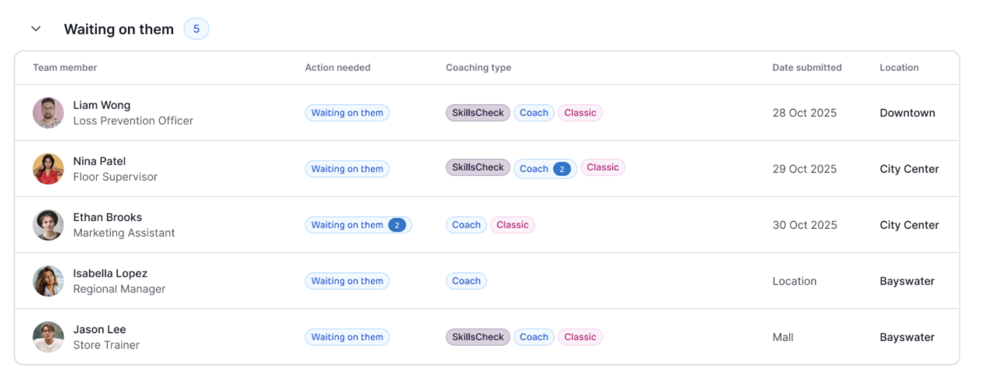This screenshot has width=982, height=381.
Task: Open Ethan Brooks name link
Action: (x=107, y=217)
